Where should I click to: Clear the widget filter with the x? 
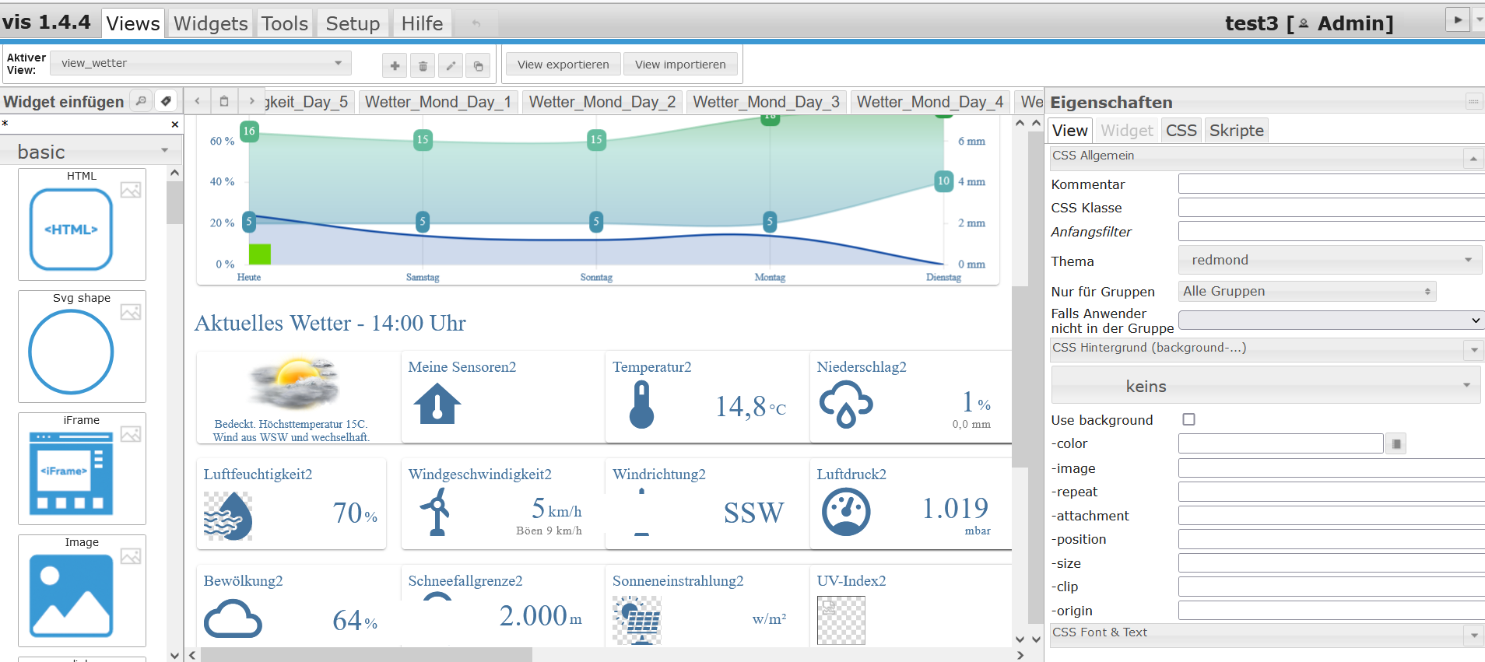click(x=174, y=124)
